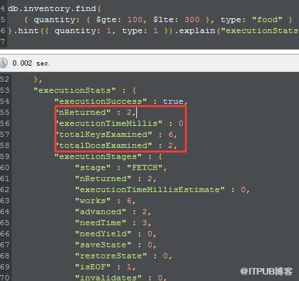The height and width of the screenshot is (281, 299).
Task: Click the "nReturned" : 2 on line 61
Action: point(115,178)
